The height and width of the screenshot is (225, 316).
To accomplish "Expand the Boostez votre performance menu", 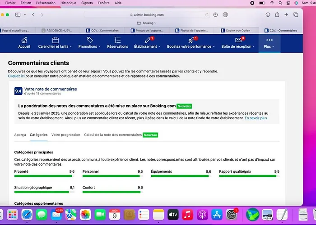I will 191,46.
